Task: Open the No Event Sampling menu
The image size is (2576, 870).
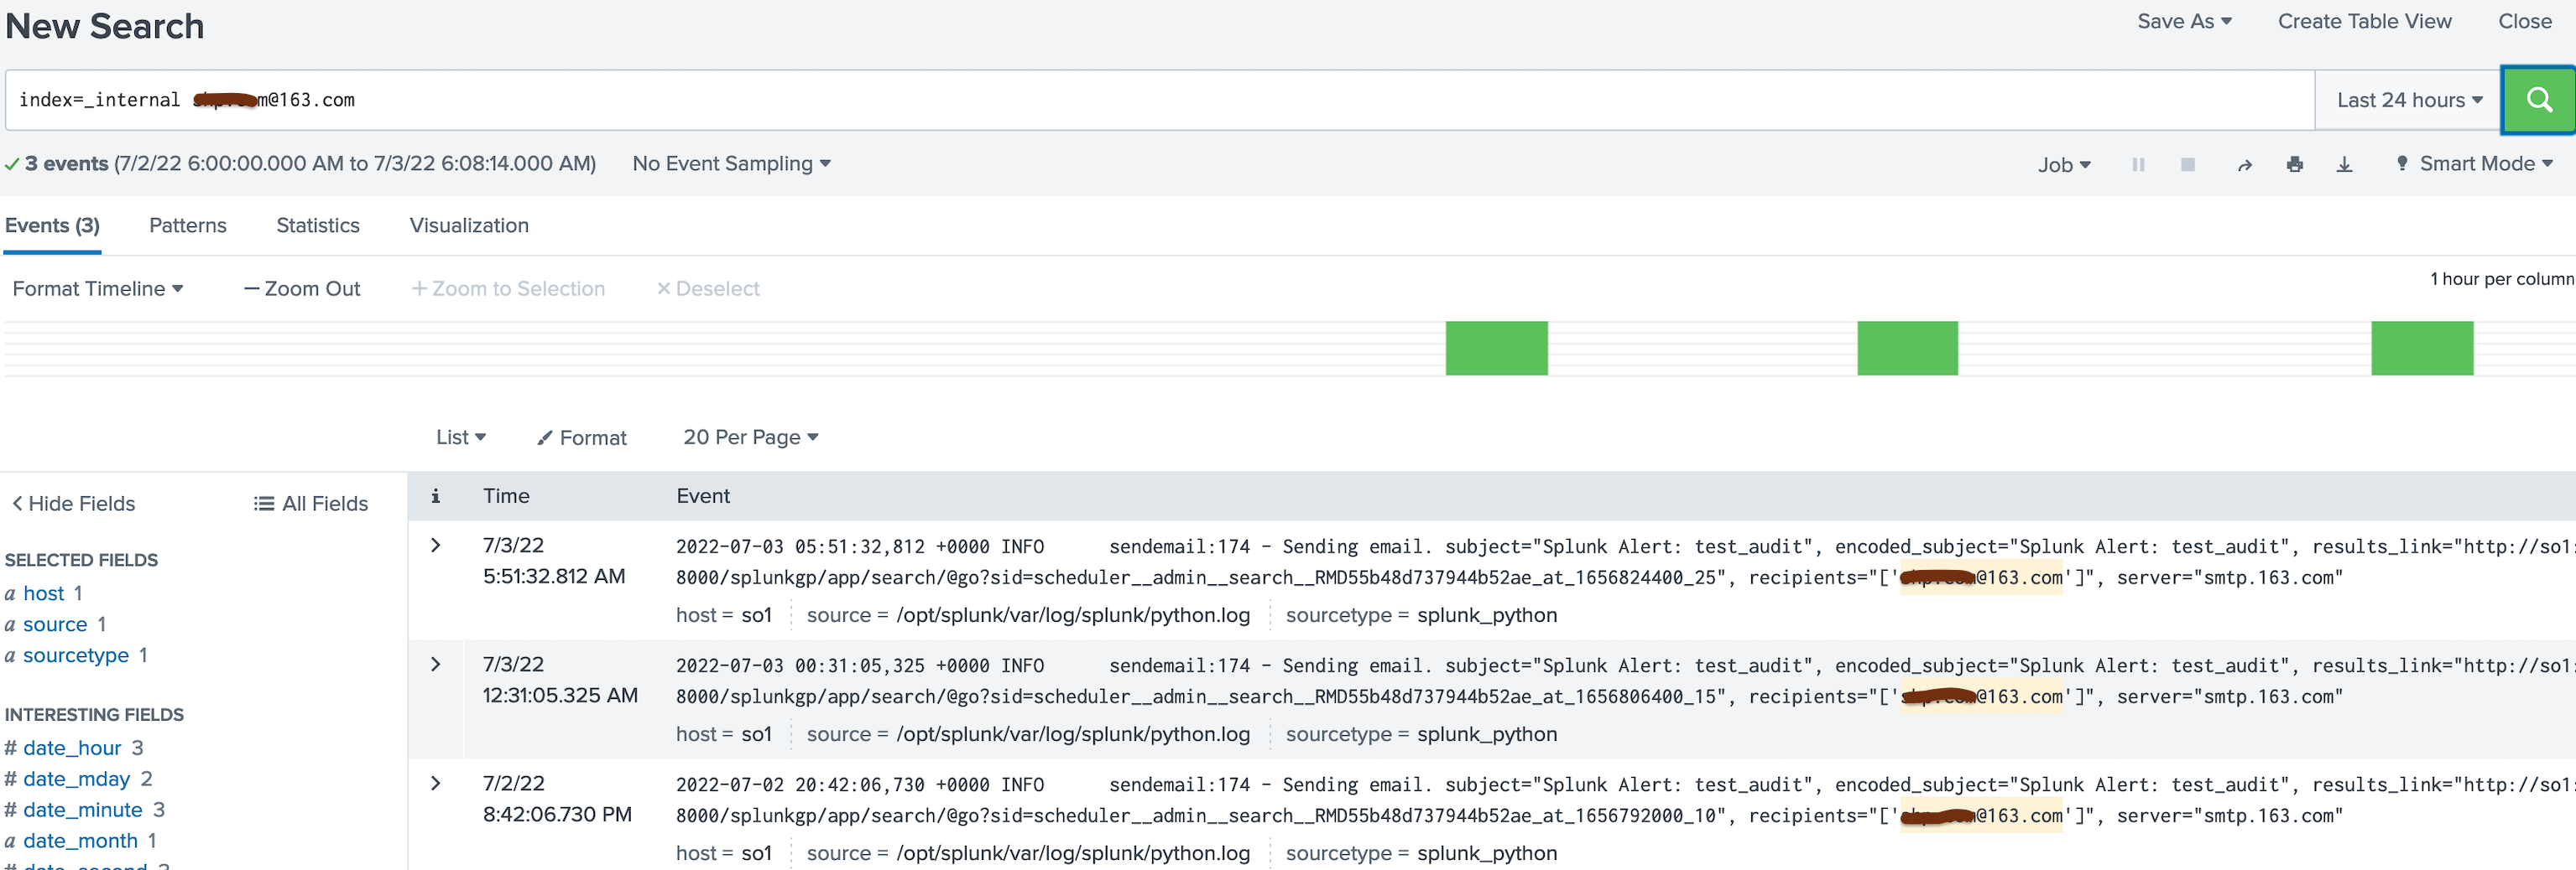Action: pos(730,163)
